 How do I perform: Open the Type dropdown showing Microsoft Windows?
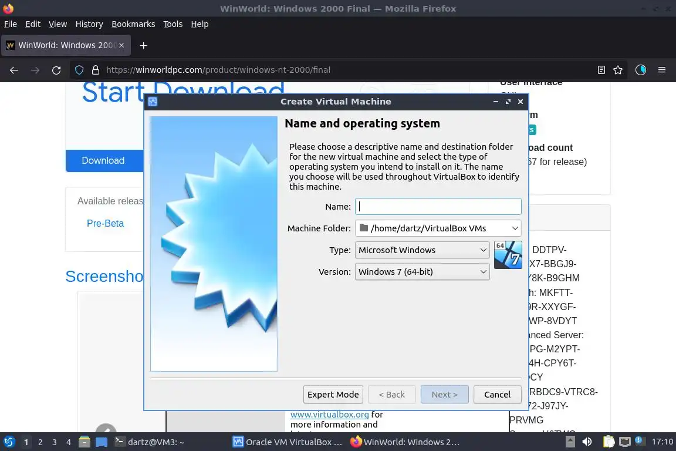pyautogui.click(x=422, y=250)
